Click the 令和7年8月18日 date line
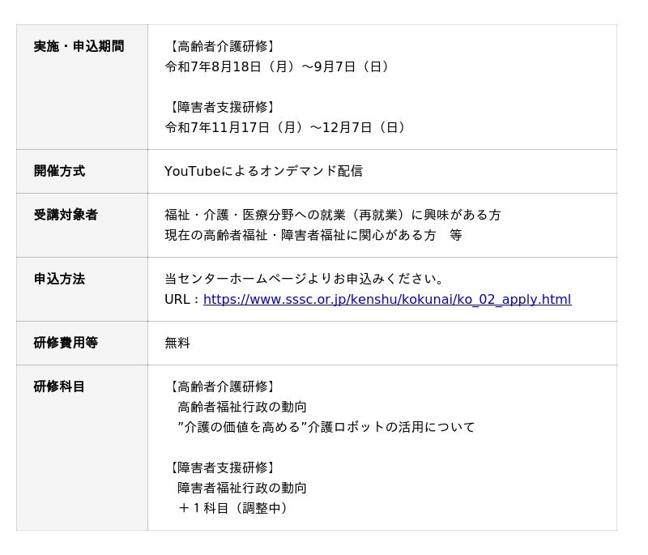The image size is (648, 555). click(x=277, y=66)
